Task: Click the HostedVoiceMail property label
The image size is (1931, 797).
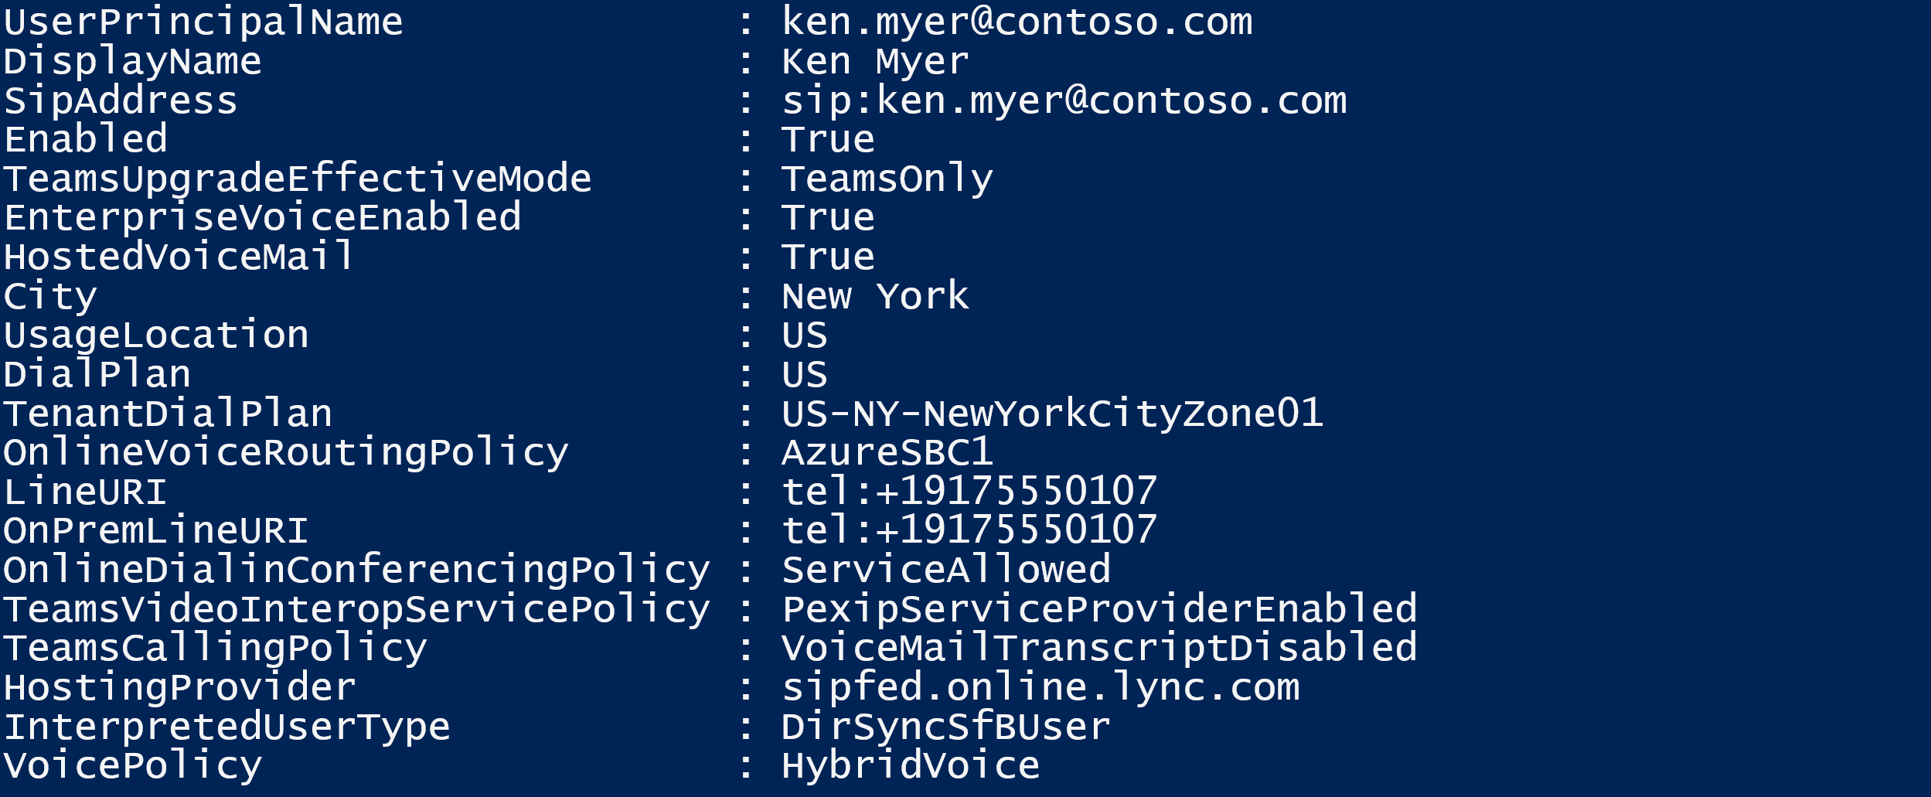Action: tap(178, 257)
